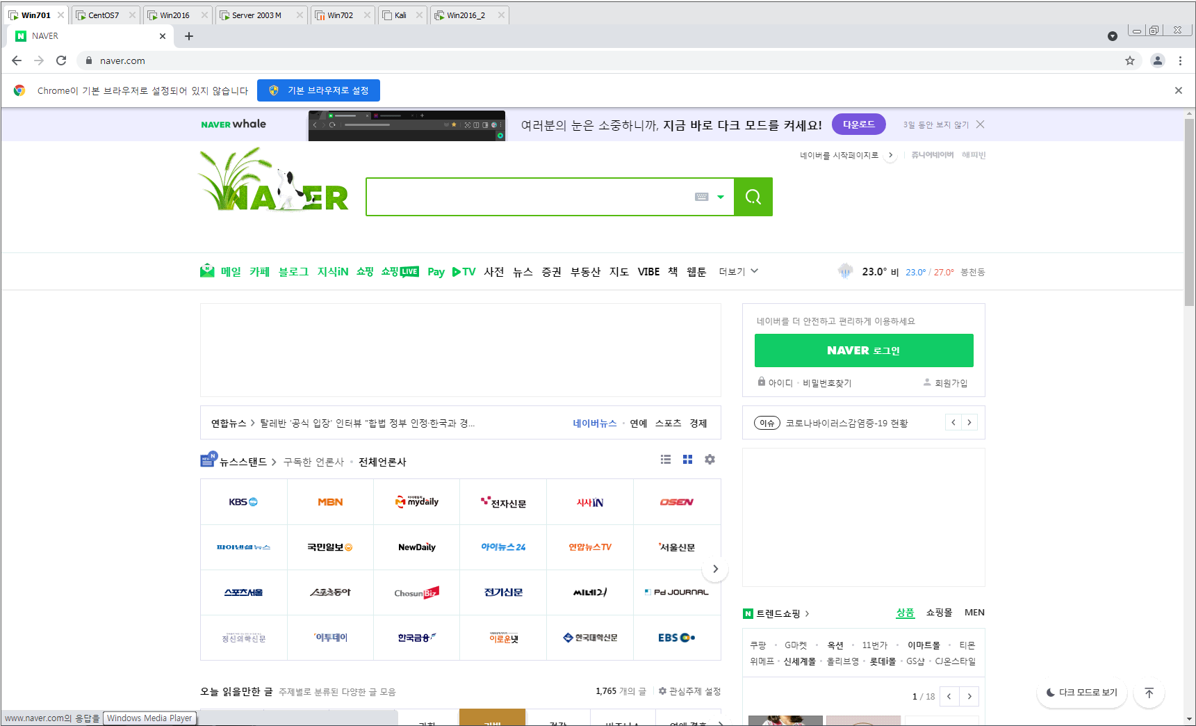The image size is (1196, 726).
Task: Open the Chrome profile avatar
Action: click(1157, 60)
